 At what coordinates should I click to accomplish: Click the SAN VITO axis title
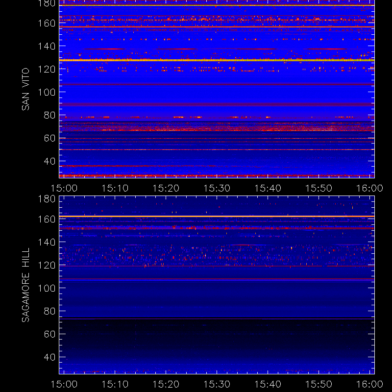pyautogui.click(x=25, y=89)
